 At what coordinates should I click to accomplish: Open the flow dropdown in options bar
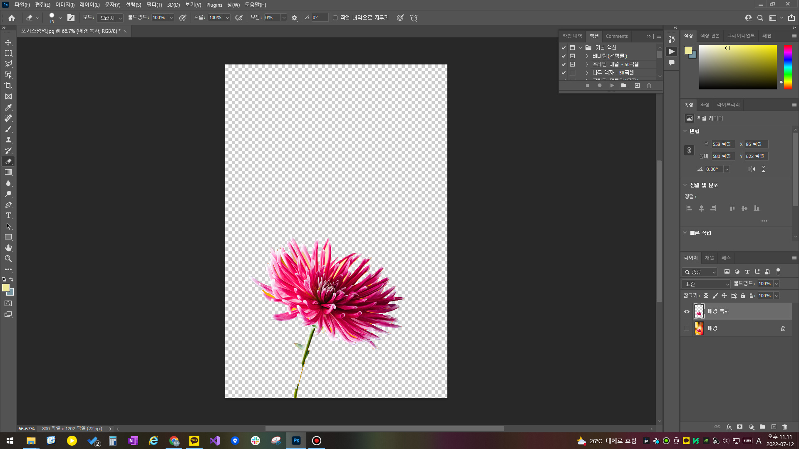pos(227,18)
